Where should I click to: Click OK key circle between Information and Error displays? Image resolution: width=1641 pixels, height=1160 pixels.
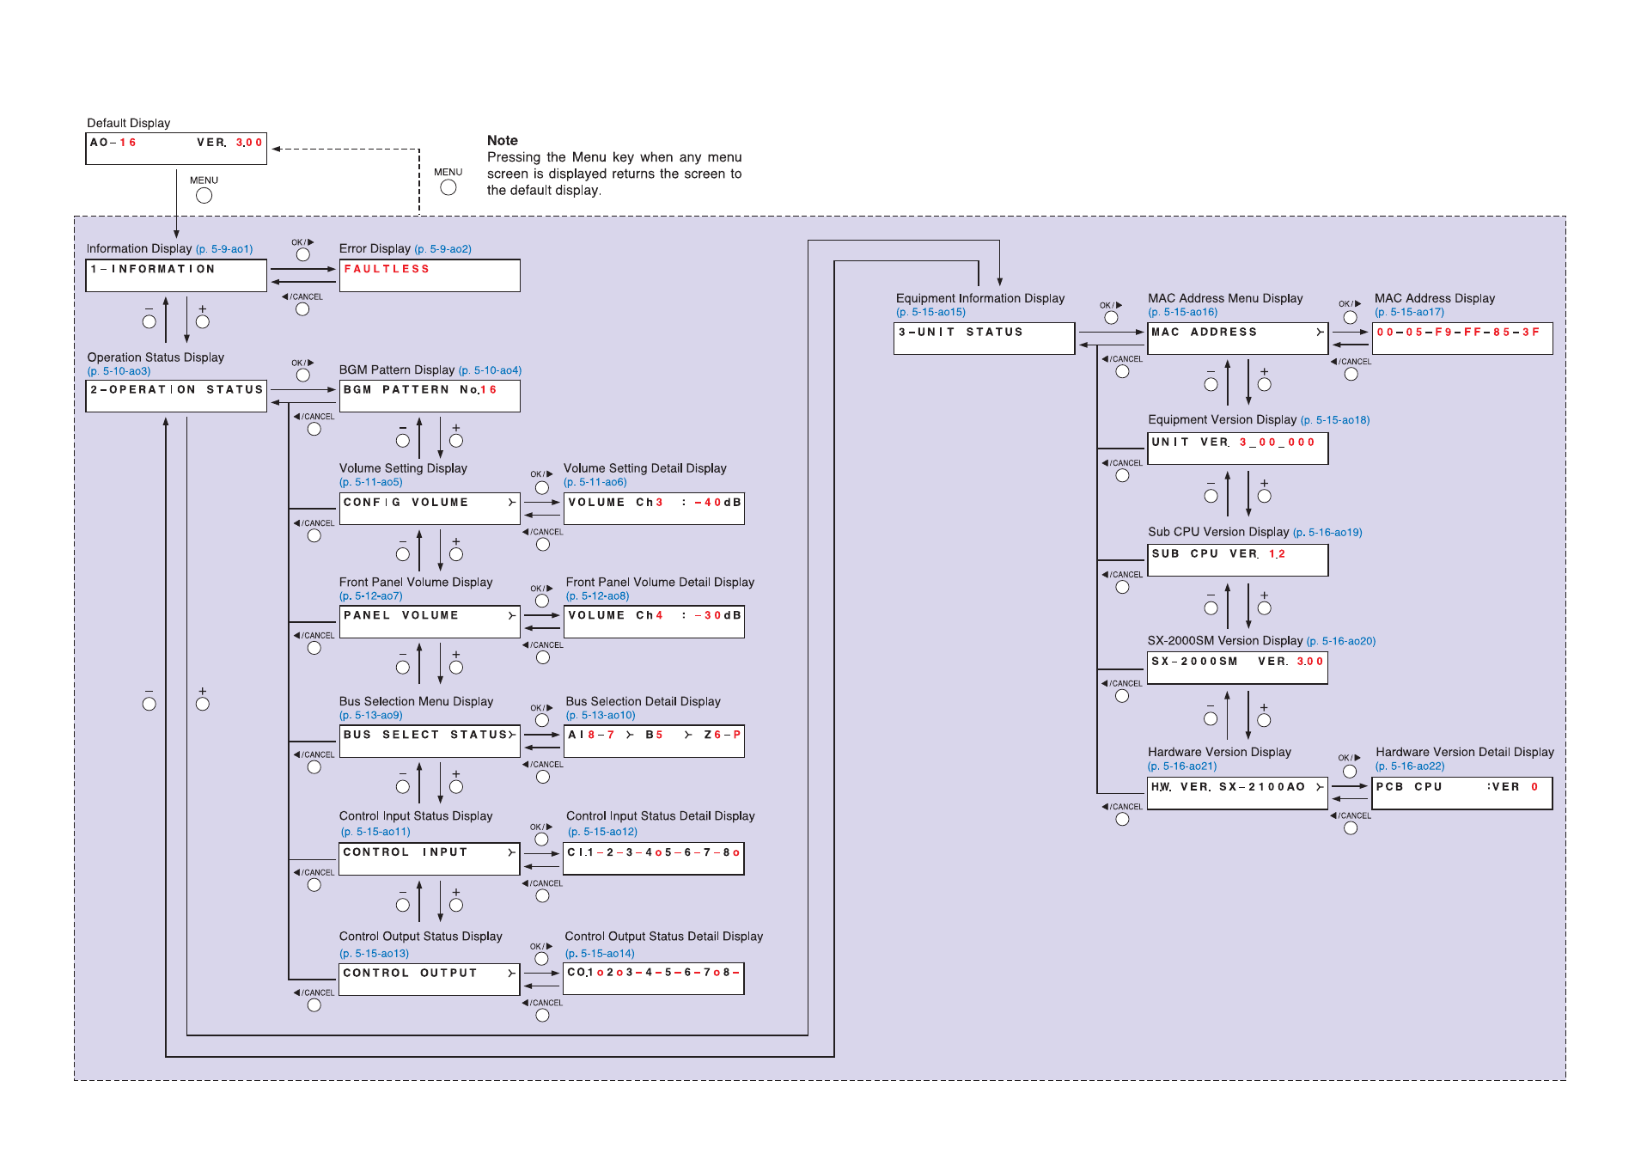pos(303,254)
